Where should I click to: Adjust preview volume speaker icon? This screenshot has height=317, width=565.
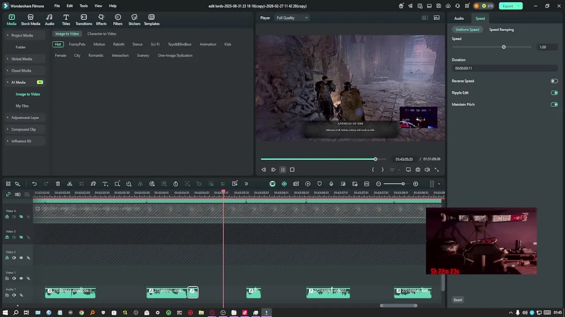click(x=427, y=170)
